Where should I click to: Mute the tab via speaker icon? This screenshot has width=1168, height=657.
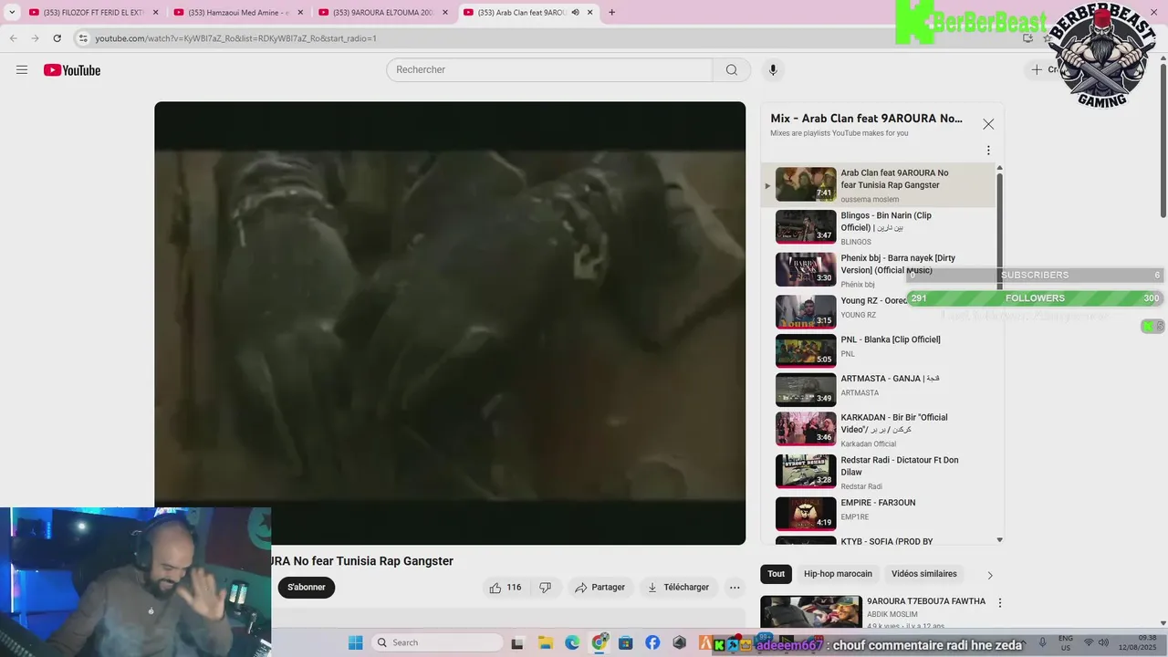coord(575,13)
